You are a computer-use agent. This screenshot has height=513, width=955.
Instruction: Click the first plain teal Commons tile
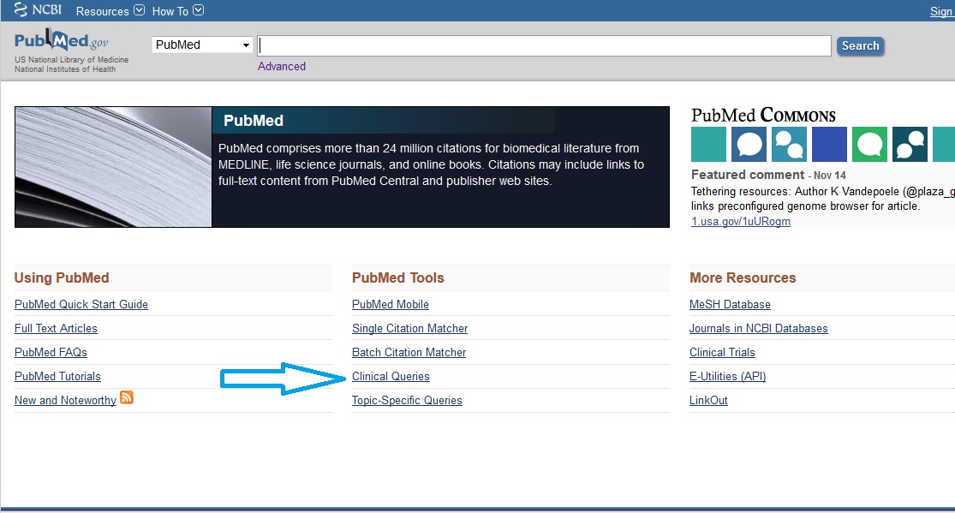tap(708, 145)
